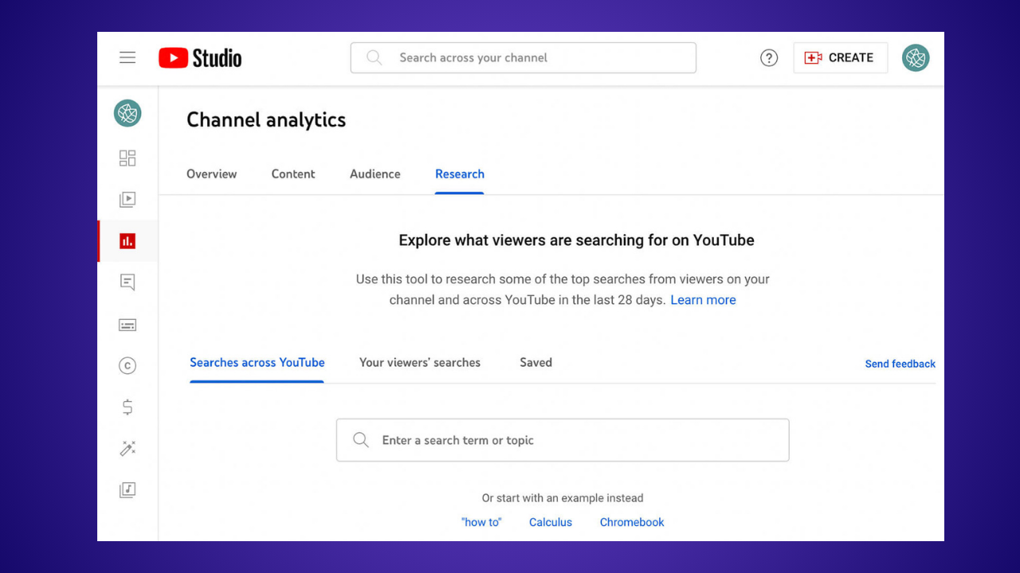This screenshot has width=1020, height=573.
Task: Open the Help question mark icon
Action: [769, 57]
